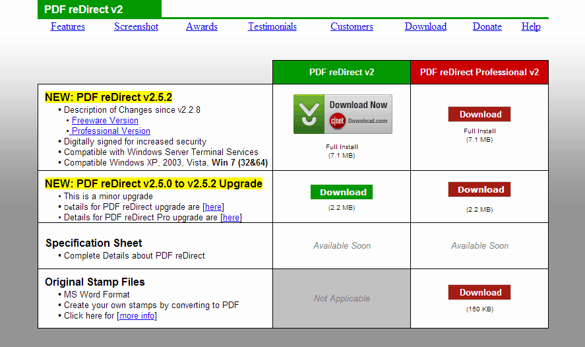The height and width of the screenshot is (347, 585).
Task: Click Available Soon under Professional column
Action: (x=479, y=245)
